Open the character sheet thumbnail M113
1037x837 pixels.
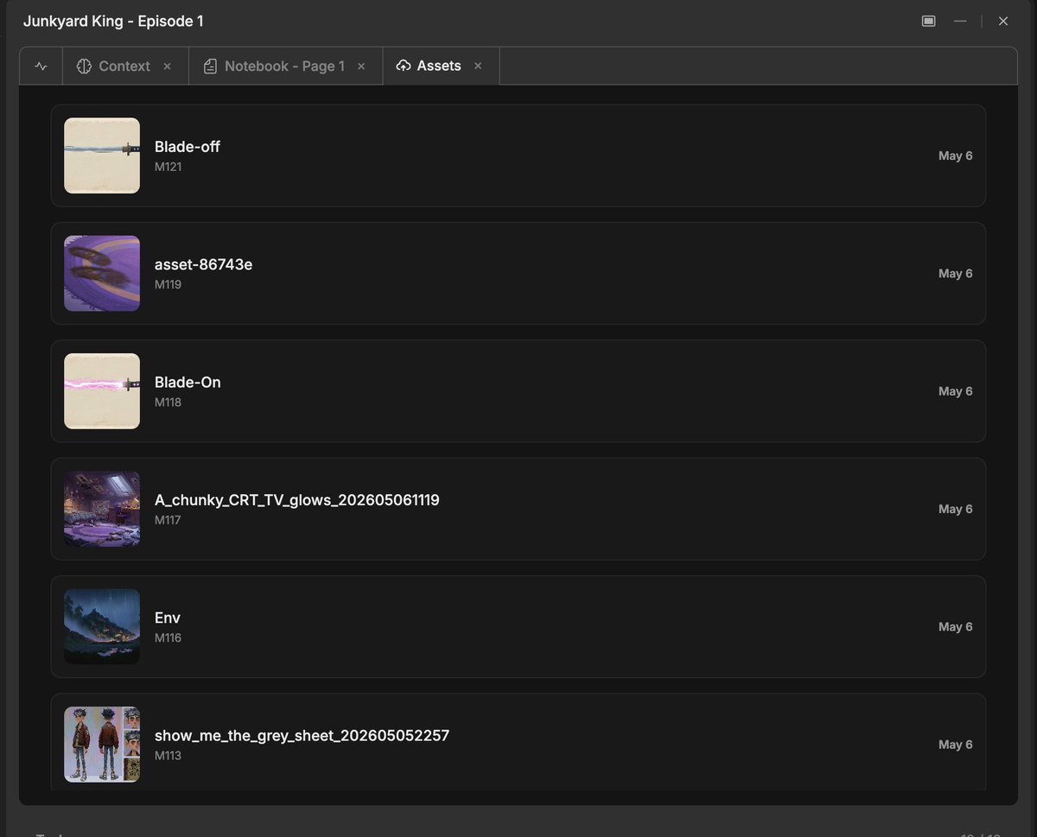pos(102,745)
